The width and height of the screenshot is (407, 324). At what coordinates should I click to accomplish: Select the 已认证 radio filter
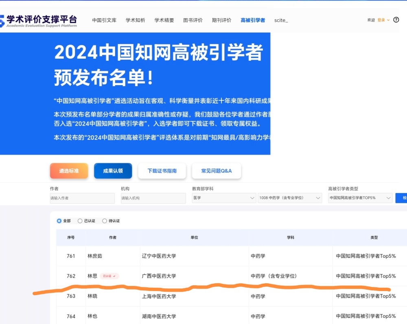(x=80, y=221)
